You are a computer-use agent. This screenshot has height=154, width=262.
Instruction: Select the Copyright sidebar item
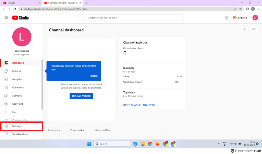tap(17, 104)
